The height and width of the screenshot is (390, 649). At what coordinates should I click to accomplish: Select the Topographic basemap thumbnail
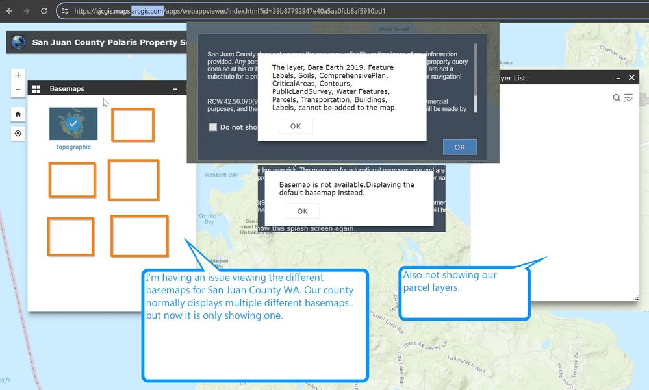click(x=73, y=124)
